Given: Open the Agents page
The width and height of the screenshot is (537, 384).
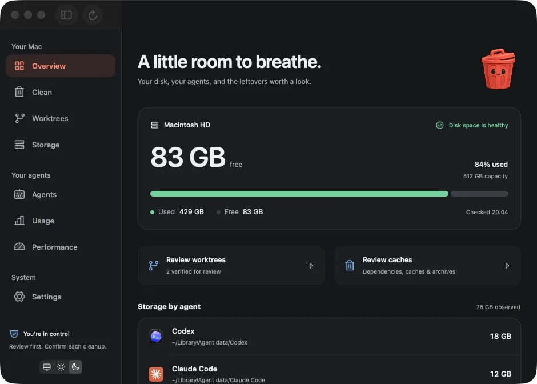Looking at the screenshot, I should click(x=61, y=194).
